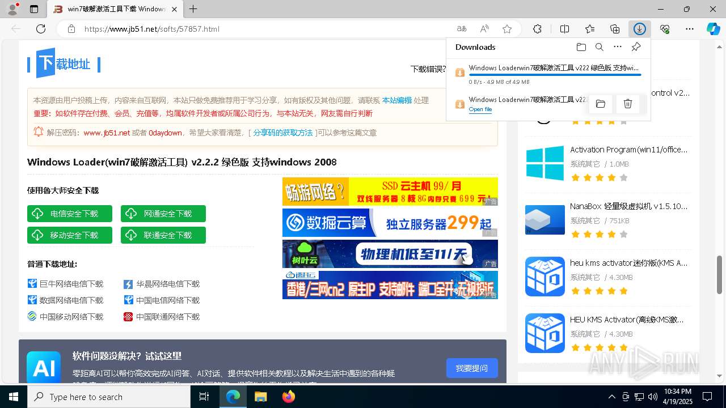
Task: Click the 我要提问 button
Action: (472, 368)
